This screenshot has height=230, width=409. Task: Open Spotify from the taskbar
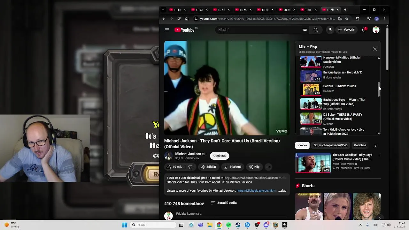(x=228, y=225)
